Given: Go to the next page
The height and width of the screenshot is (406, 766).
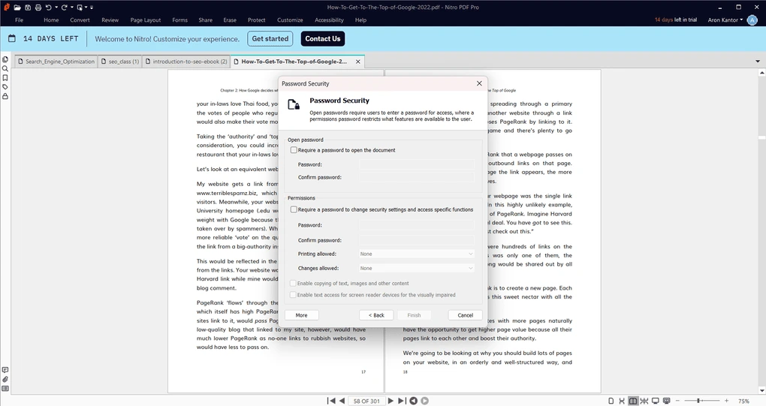Looking at the screenshot, I should (391, 401).
